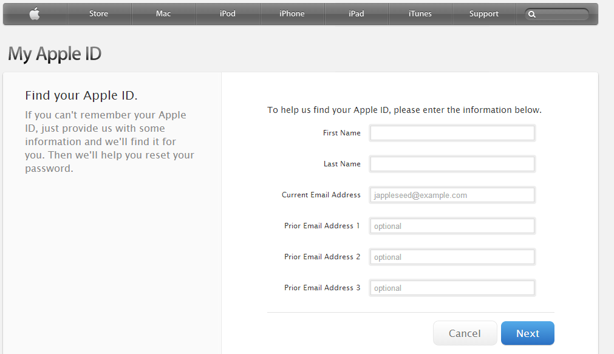
Task: Click the "First Name" label
Action: click(x=341, y=133)
